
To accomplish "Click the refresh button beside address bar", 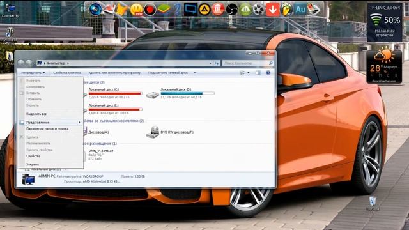I will pyautogui.click(x=217, y=63).
